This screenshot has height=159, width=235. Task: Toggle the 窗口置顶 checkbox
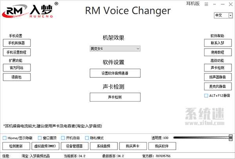[40, 138]
